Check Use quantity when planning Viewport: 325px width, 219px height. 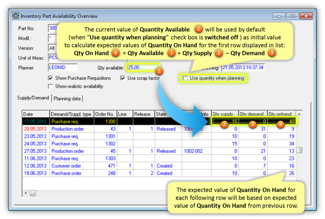(x=185, y=78)
